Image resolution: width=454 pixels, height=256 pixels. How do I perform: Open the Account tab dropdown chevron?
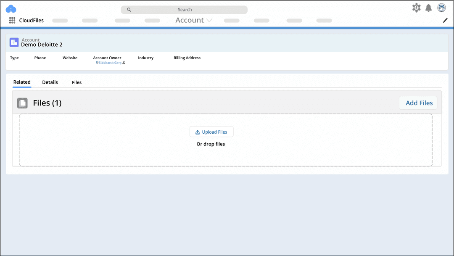(210, 20)
